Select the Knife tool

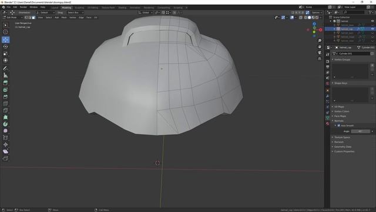pos(5,111)
